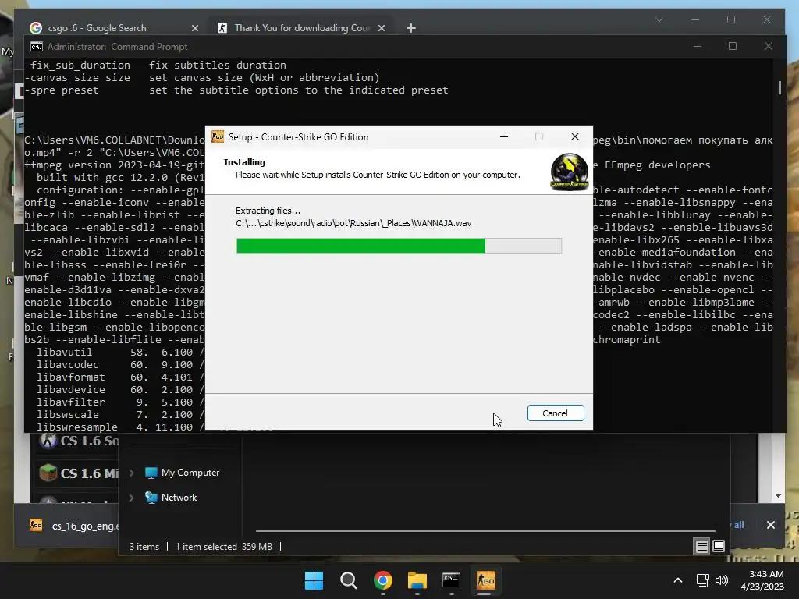Switch to the Thank You for downloading tab
Screen dimensions: 799x599
(300, 28)
